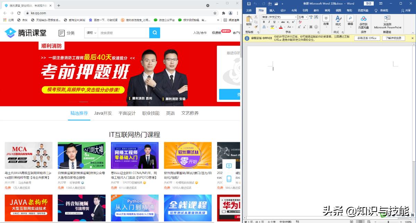Select the Java开发 category tab
This screenshot has width=416, height=223.
coord(103,113)
